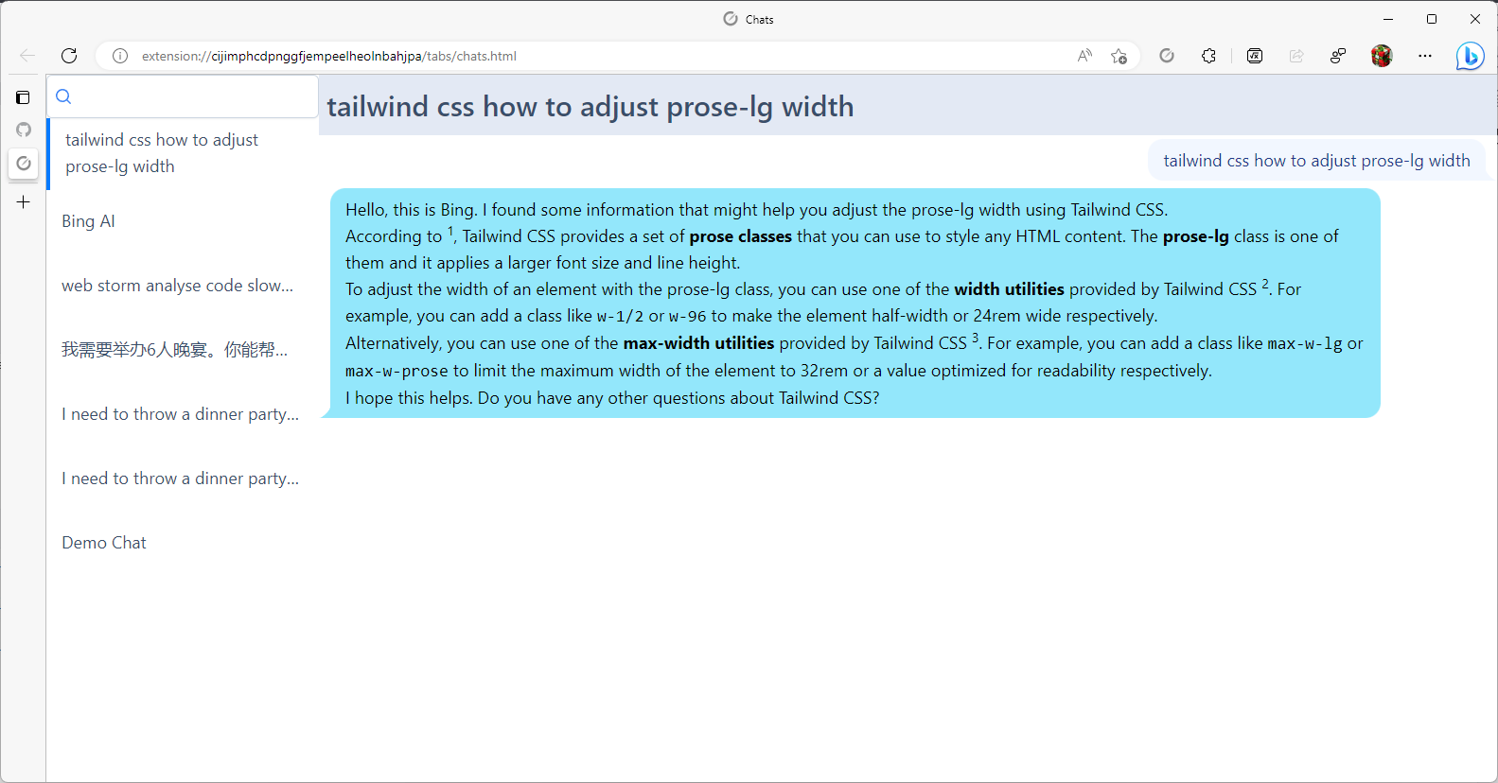View site information icon in address bar
Image resolution: width=1498 pixels, height=783 pixels.
coord(120,56)
